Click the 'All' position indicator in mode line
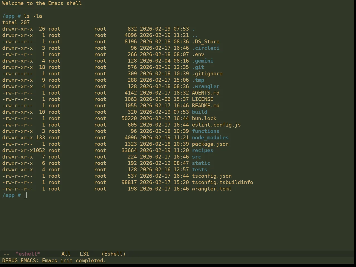 click(66, 254)
